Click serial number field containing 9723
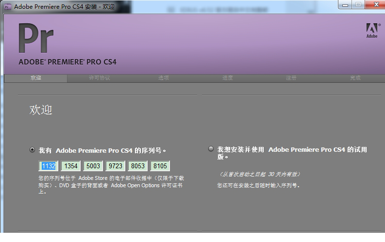This screenshot has height=242, width=385. 116,166
